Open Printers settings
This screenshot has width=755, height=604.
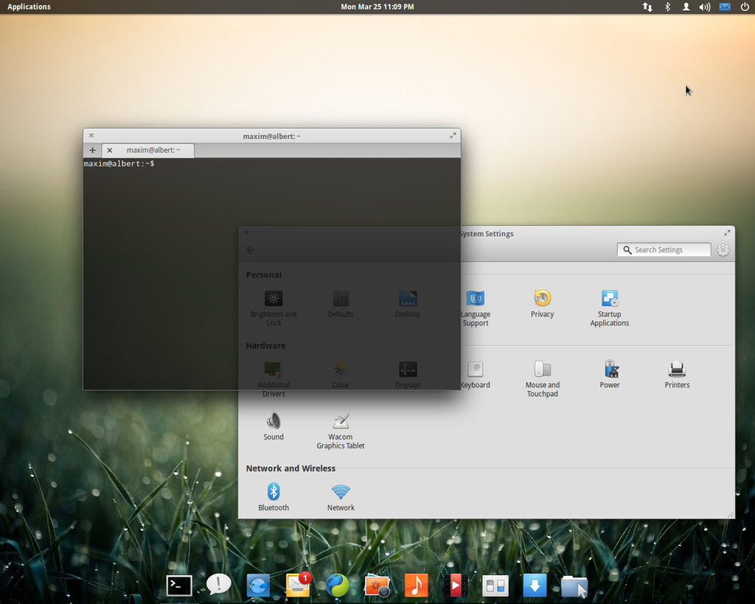677,375
